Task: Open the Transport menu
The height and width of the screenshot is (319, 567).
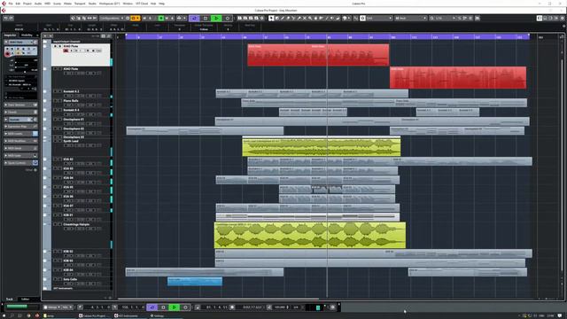Action: click(80, 4)
